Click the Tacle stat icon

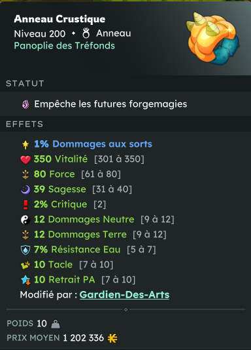pos(25,265)
